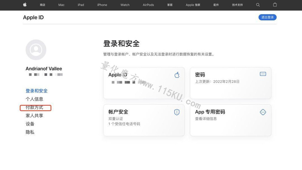The height and width of the screenshot is (170, 302).
Task: Click the Apple logo in navigation bar
Action: (25, 5)
